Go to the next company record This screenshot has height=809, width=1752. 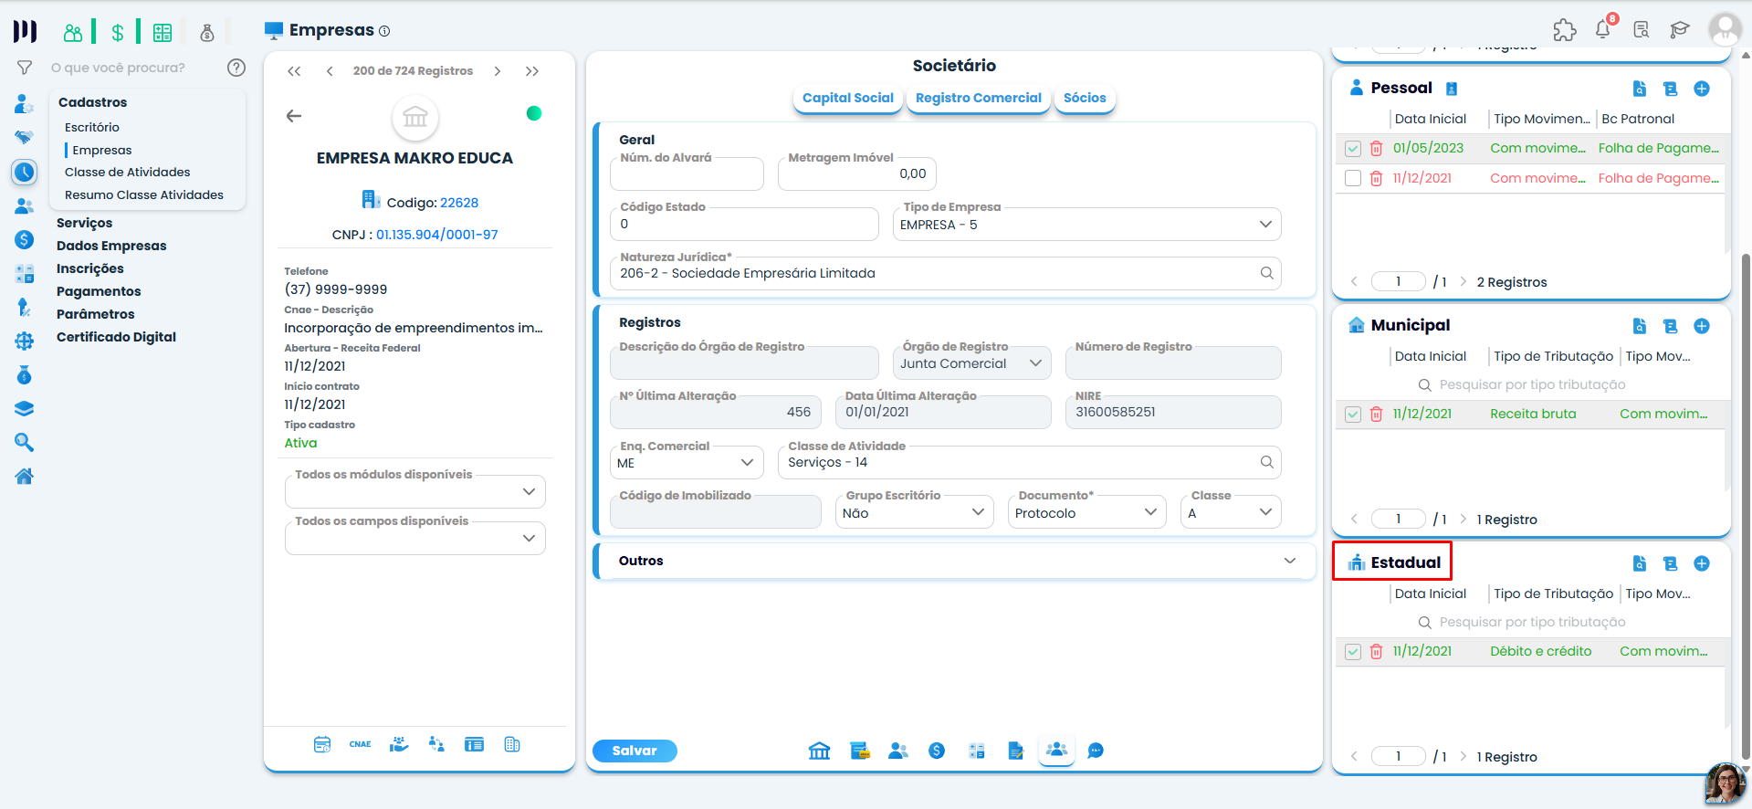[498, 71]
